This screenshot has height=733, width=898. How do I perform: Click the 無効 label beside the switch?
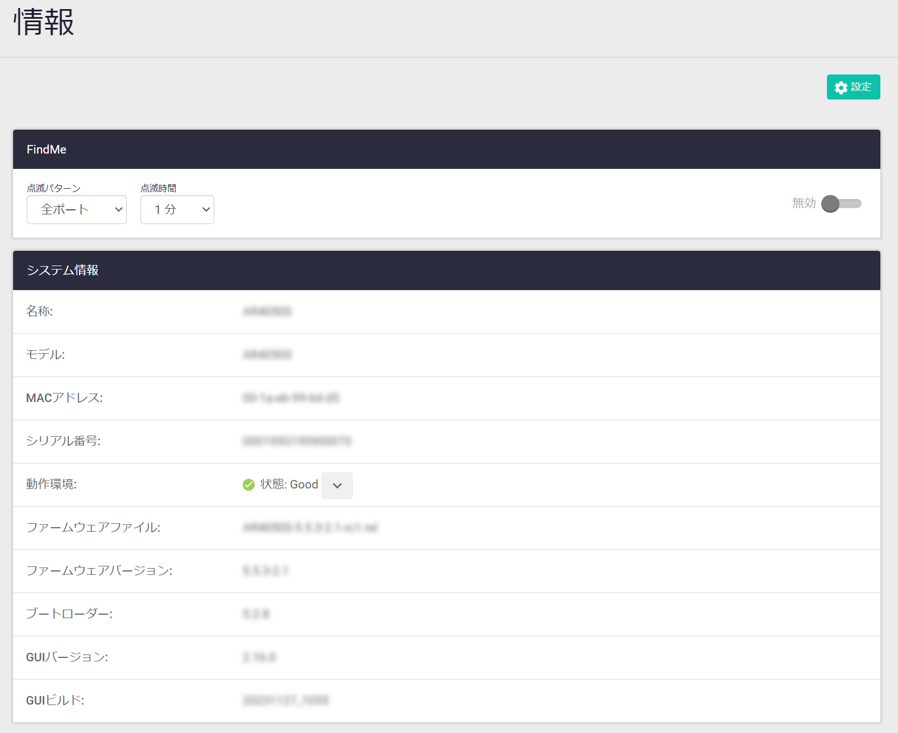click(x=804, y=203)
